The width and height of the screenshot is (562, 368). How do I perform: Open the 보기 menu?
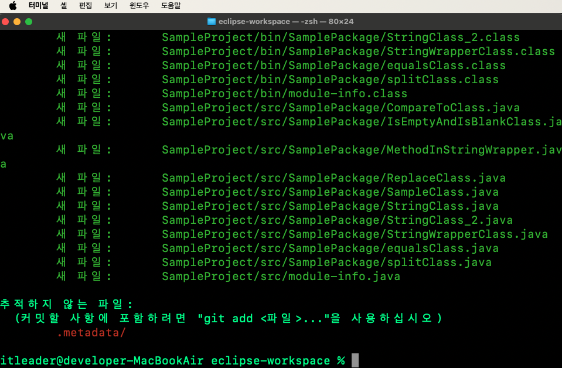click(x=111, y=6)
